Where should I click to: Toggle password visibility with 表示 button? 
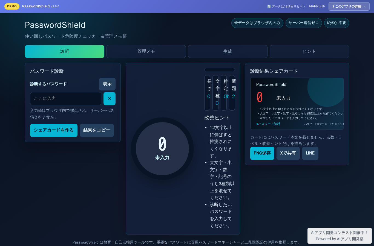pos(107,84)
